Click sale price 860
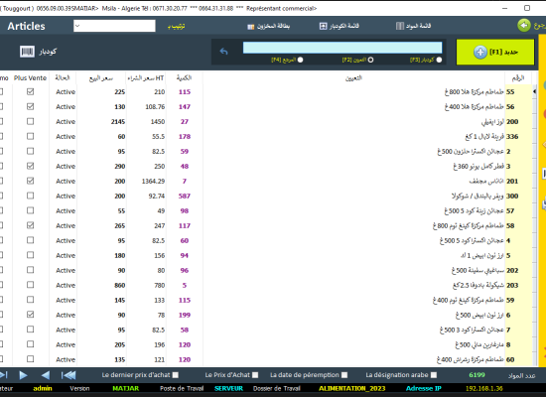This screenshot has width=546, height=397. [120, 285]
